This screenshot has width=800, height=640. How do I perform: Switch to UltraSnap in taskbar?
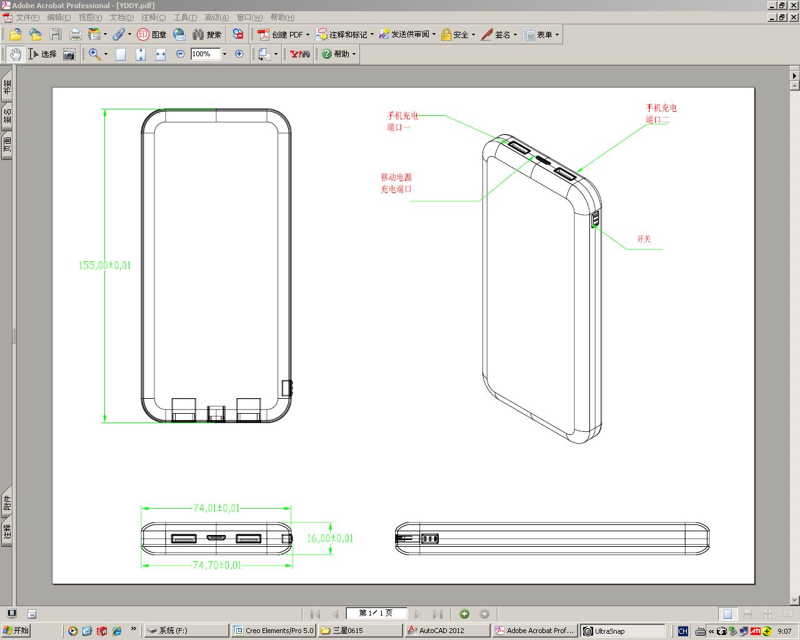622,631
